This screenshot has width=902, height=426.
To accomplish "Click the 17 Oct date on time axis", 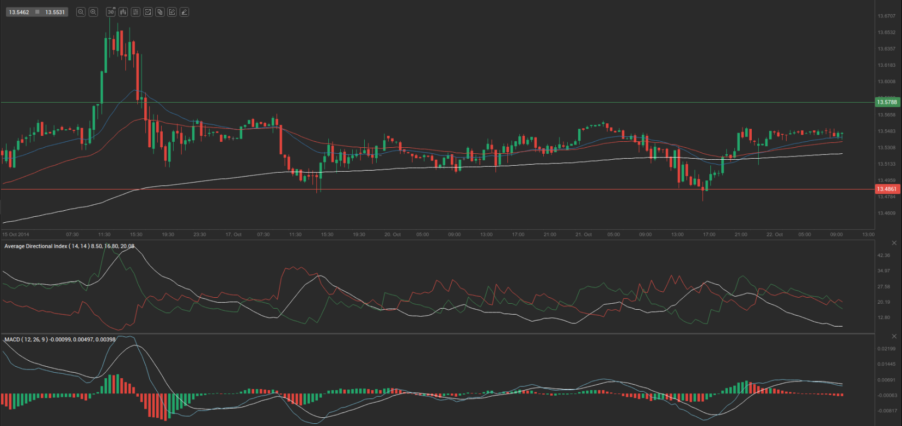I will click(x=234, y=235).
